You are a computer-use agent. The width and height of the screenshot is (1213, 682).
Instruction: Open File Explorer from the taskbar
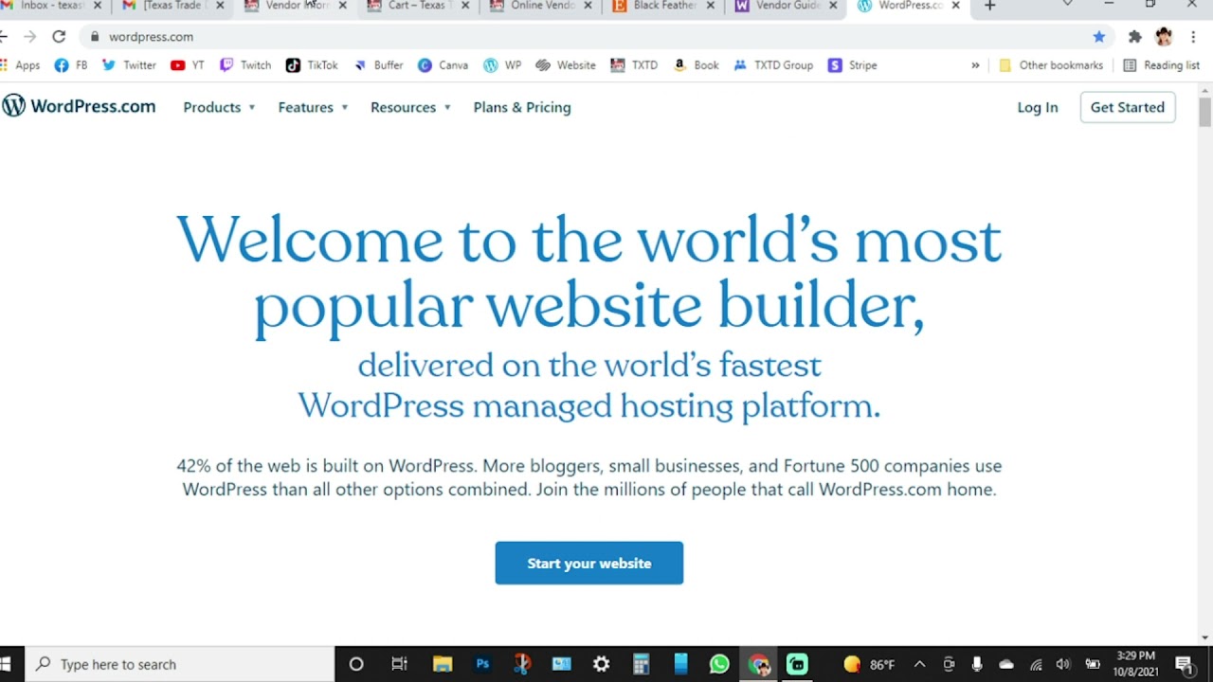[x=443, y=664]
